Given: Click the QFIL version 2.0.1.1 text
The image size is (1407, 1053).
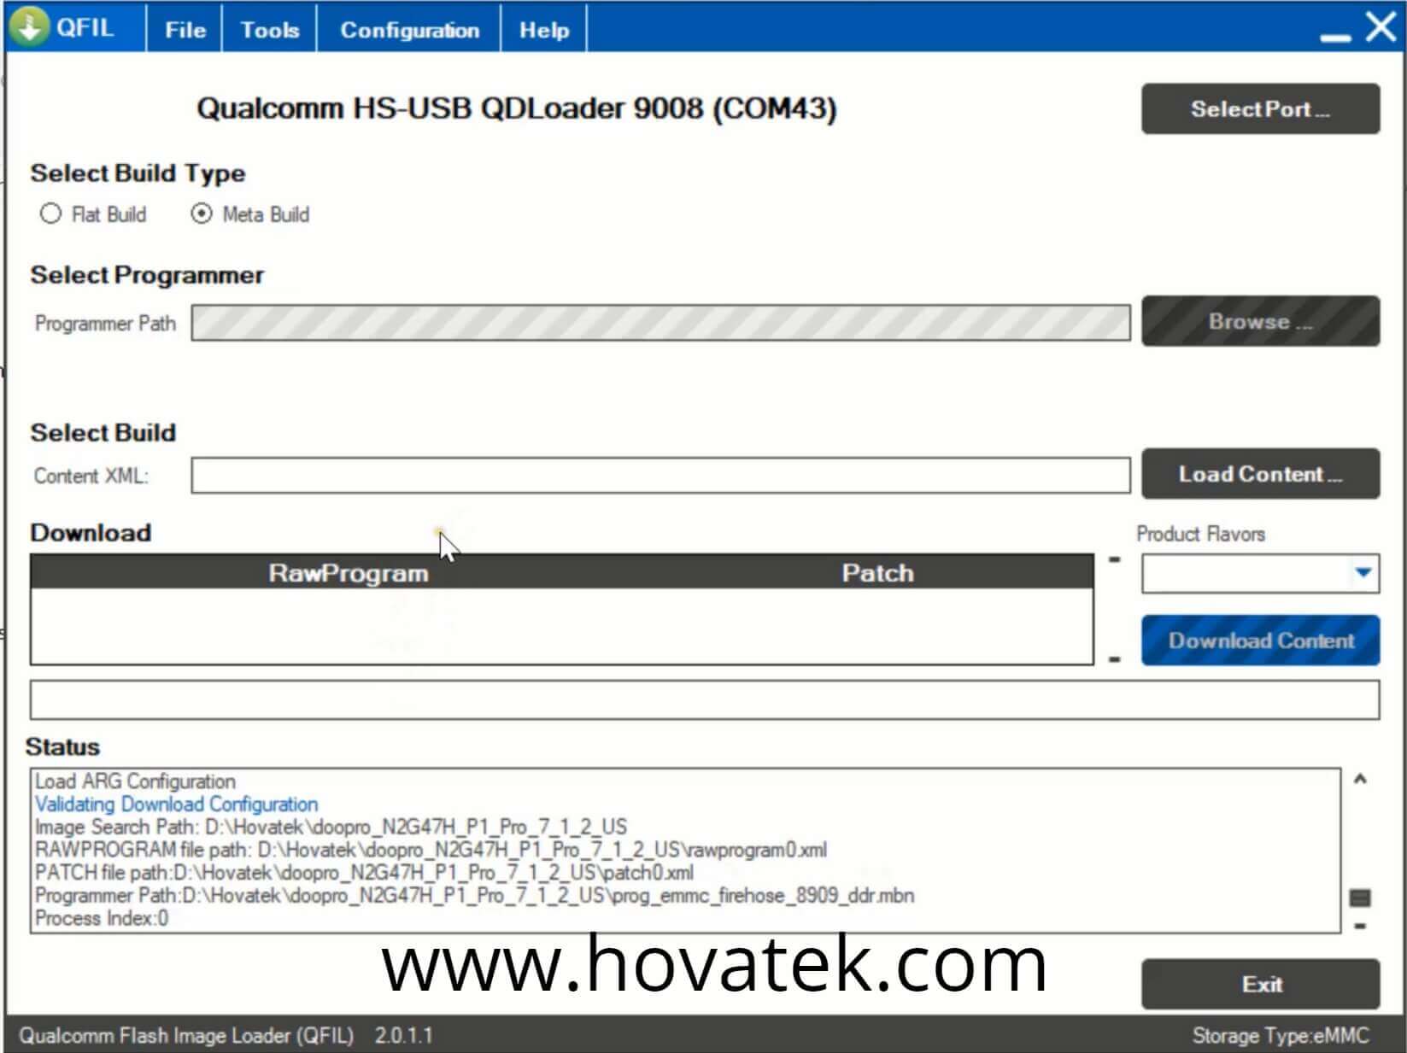Looking at the screenshot, I should (403, 1036).
